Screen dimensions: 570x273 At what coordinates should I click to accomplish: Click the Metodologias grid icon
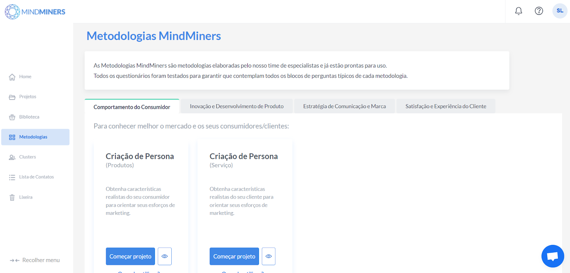[12, 137]
